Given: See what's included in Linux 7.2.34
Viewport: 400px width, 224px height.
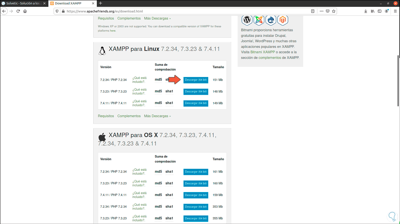Looking at the screenshot, I should pyautogui.click(x=139, y=80).
